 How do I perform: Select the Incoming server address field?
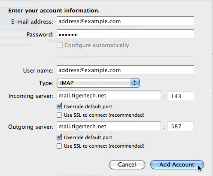(109, 95)
